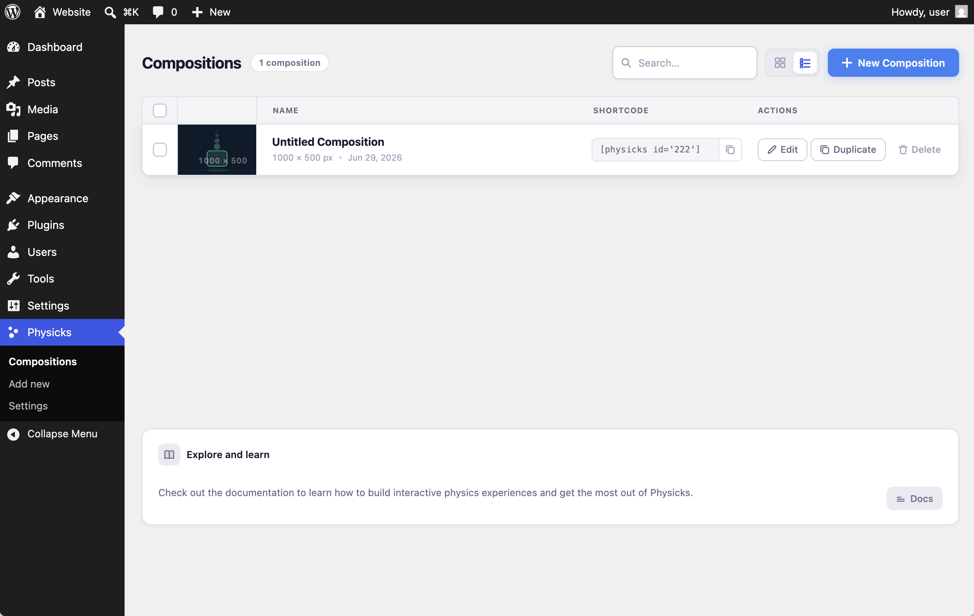This screenshot has height=616, width=974.
Task: Click the NAME column header
Action: (285, 111)
